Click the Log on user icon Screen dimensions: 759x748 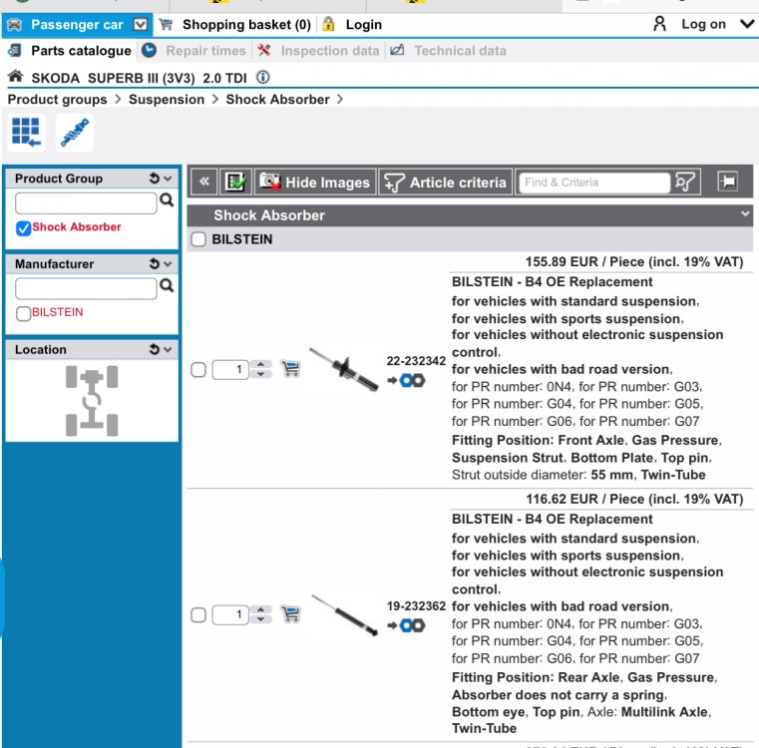[659, 24]
